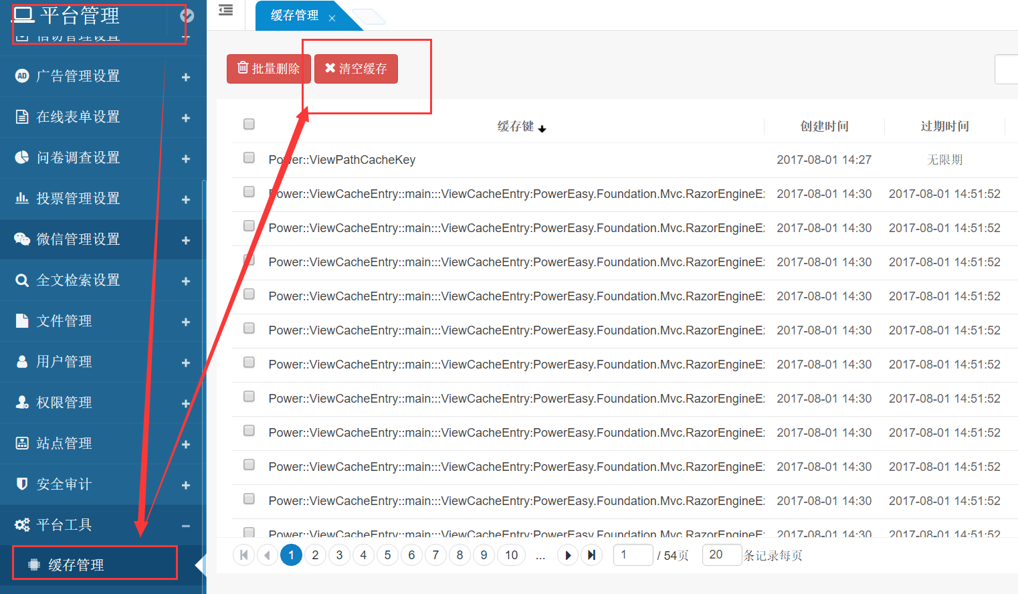Click the 安全审计 shield icon
Viewport: 1018px width, 594px height.
click(x=22, y=484)
